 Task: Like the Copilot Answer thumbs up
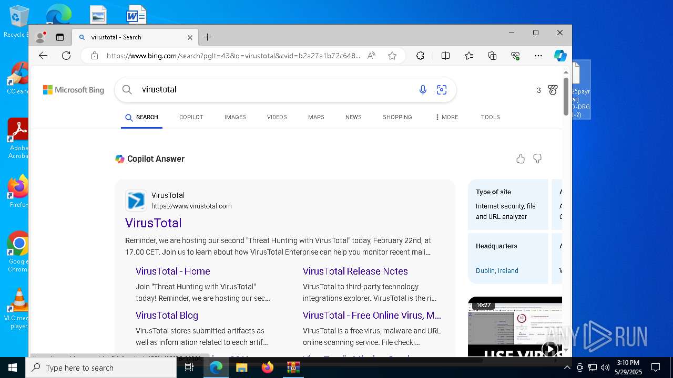point(521,159)
